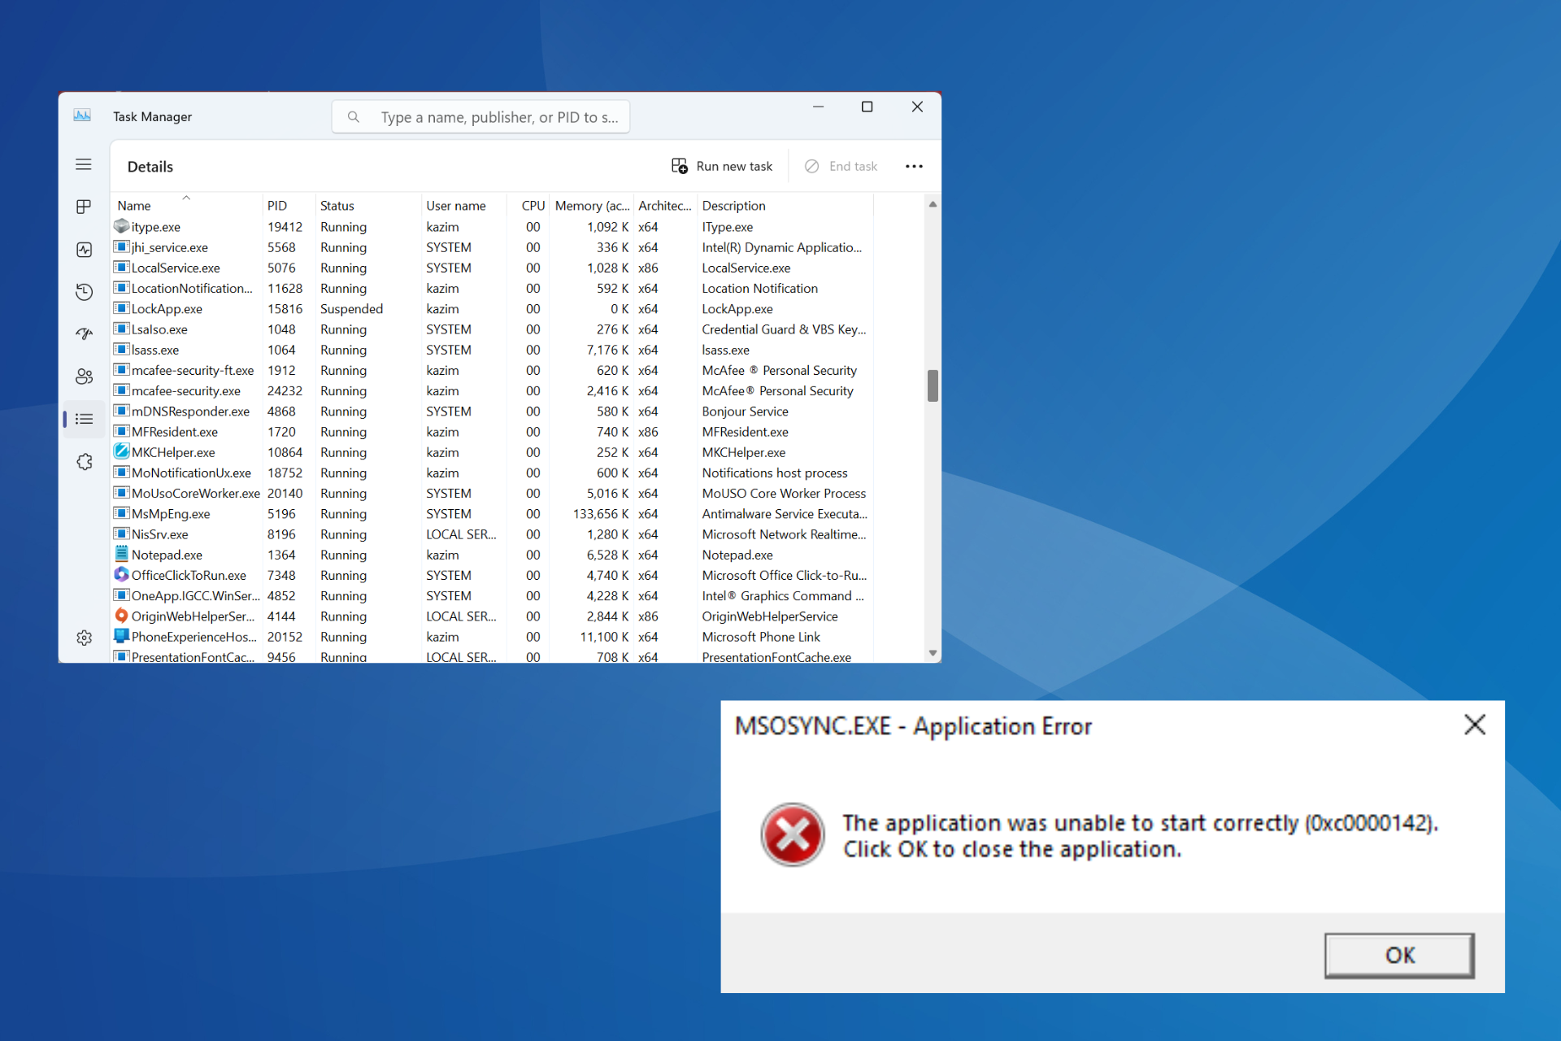Select the MFResident.exe process
Viewport: 1561px width, 1041px height.
493,432
